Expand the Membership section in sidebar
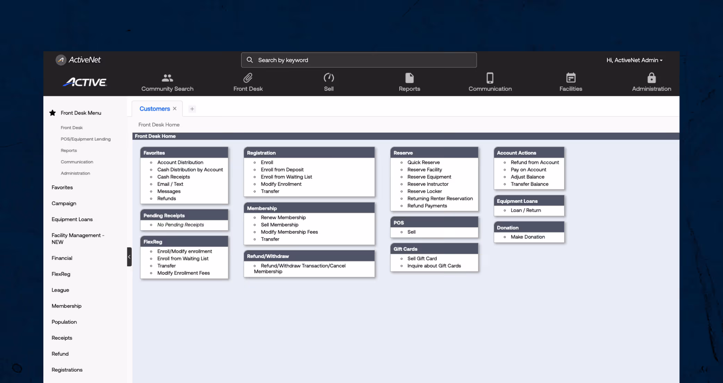 (67, 306)
